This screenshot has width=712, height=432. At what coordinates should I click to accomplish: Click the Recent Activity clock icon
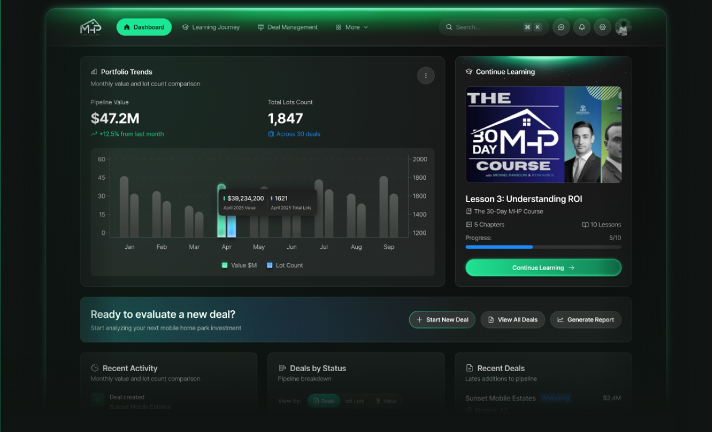[95, 368]
